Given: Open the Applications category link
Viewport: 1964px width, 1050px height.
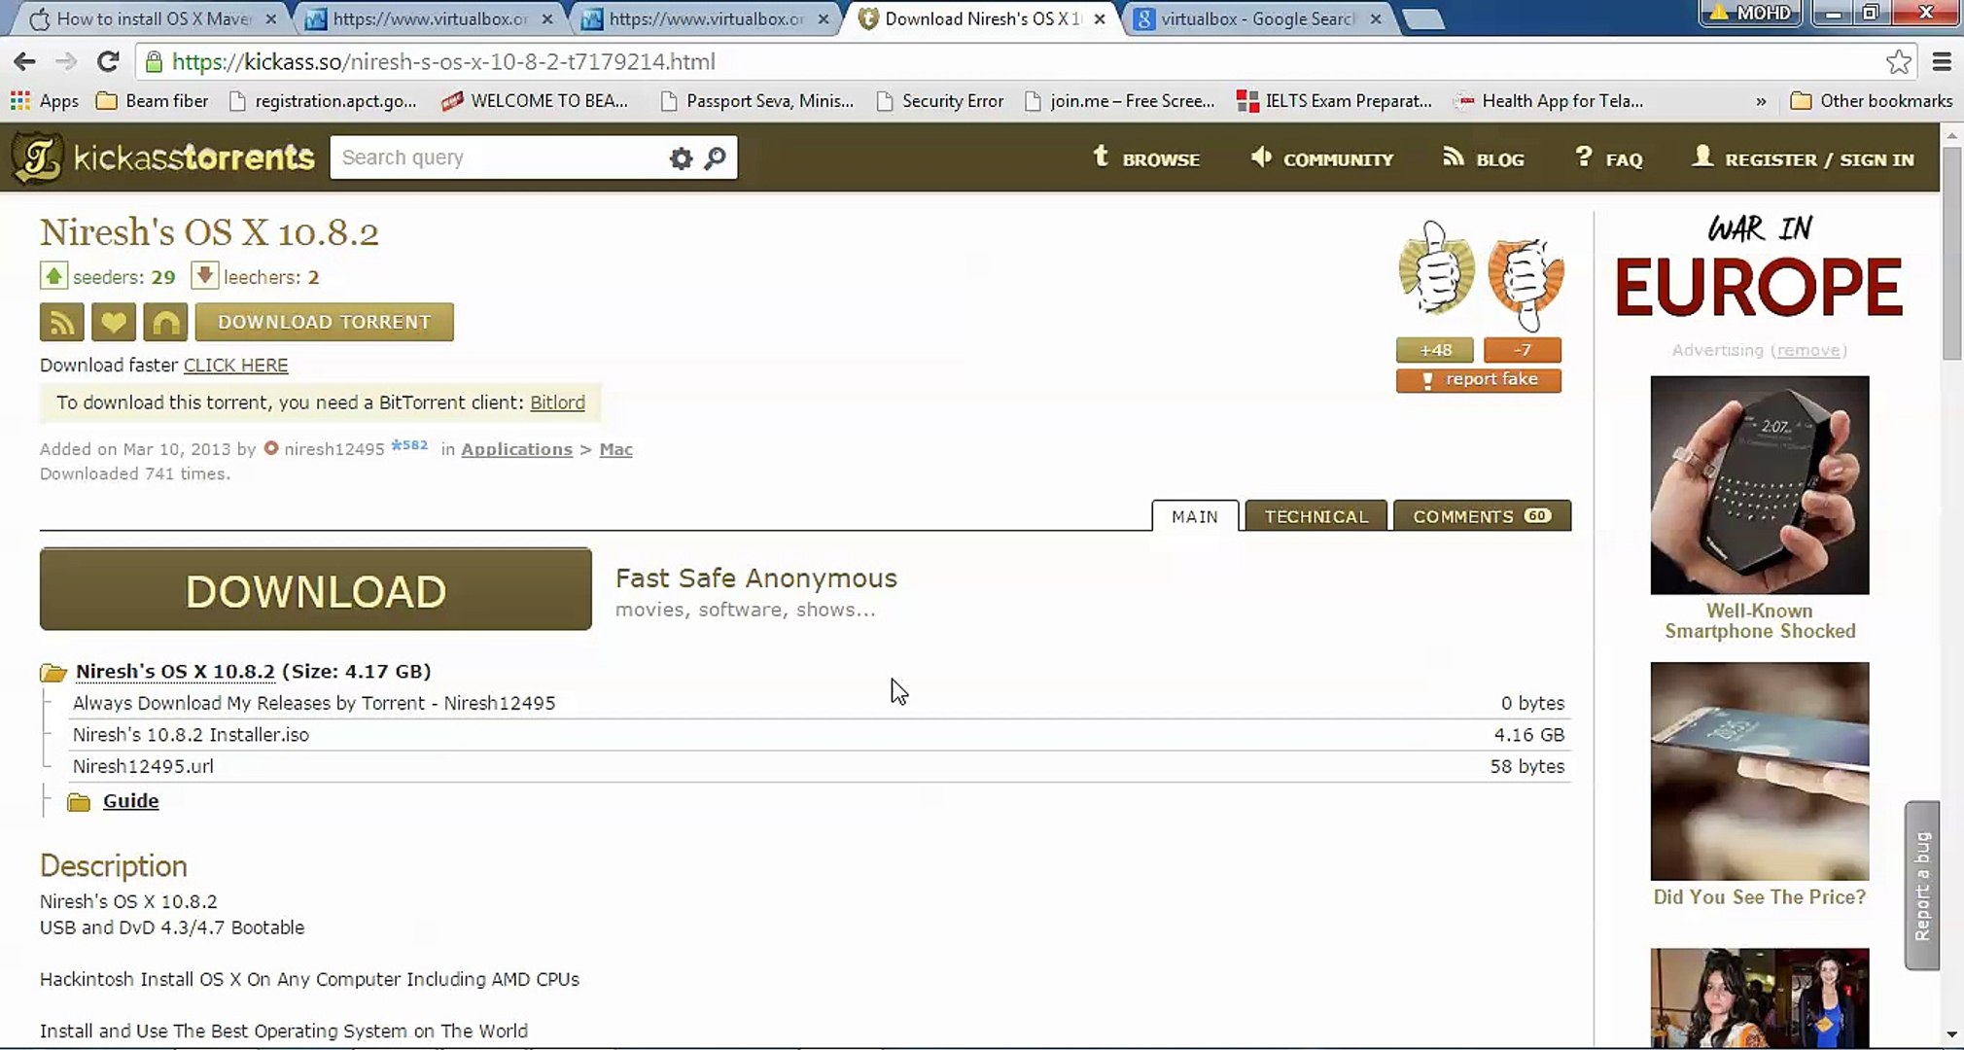Looking at the screenshot, I should [x=516, y=449].
